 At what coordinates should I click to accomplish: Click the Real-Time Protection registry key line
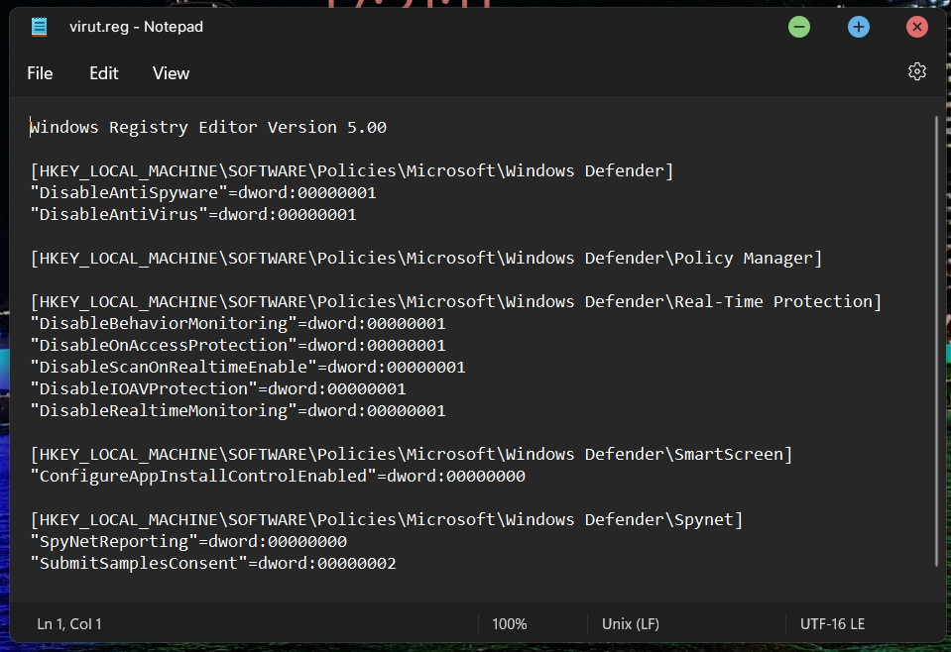[x=456, y=302]
